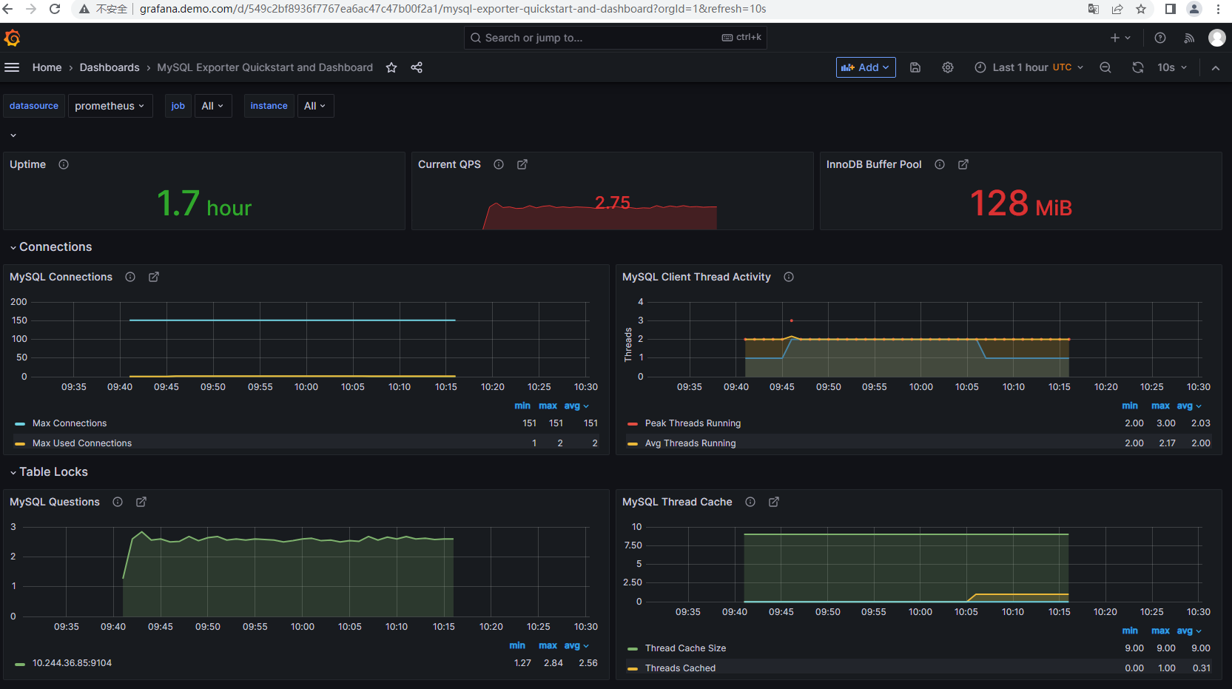
Task: Open Current QPS external link icon
Action: pyautogui.click(x=522, y=164)
